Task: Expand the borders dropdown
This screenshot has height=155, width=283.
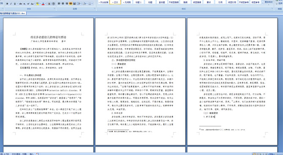Action: pyautogui.click(x=92, y=4)
